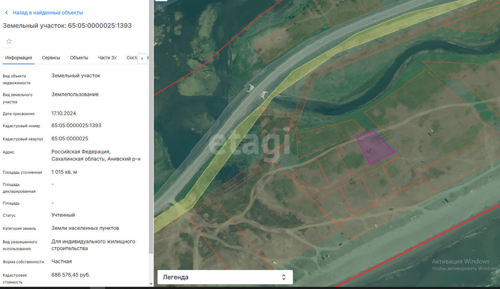Go to the Информация tab

(x=19, y=58)
